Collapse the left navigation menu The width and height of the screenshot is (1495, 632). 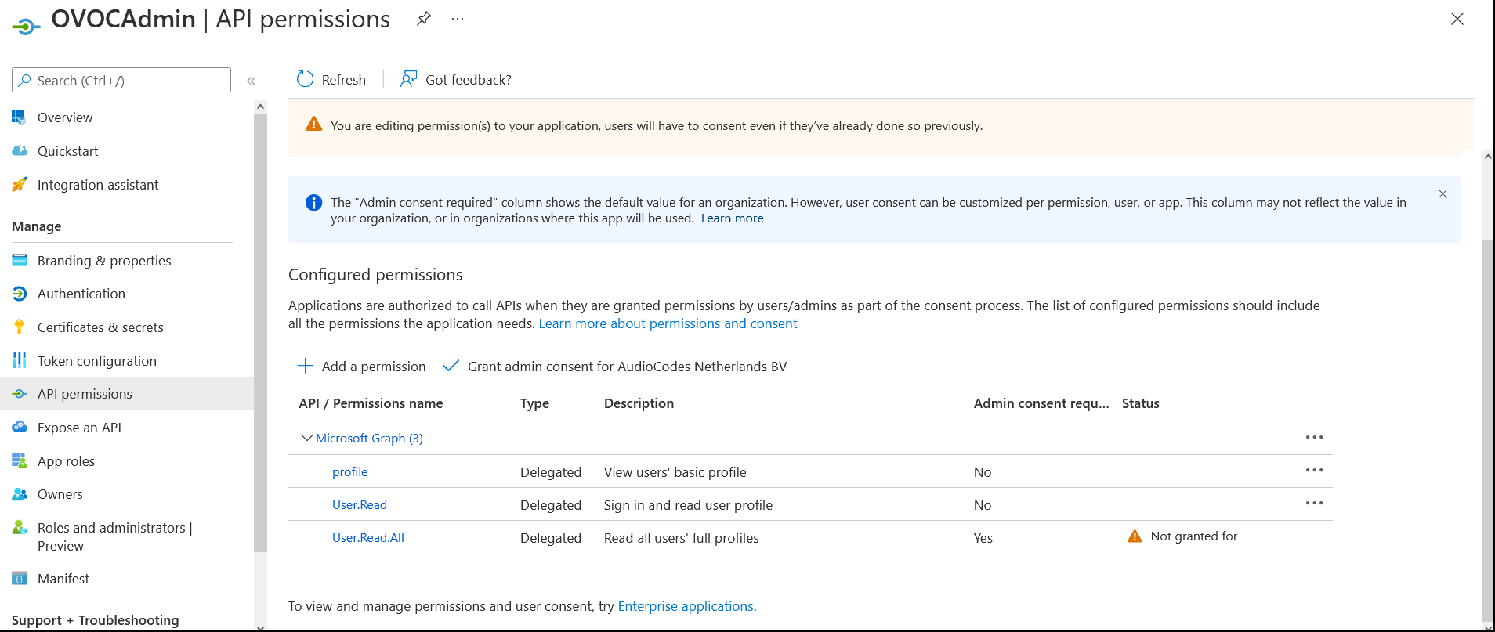[x=251, y=81]
